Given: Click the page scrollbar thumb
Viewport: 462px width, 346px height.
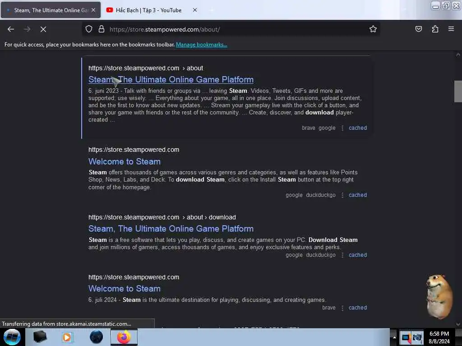Looking at the screenshot, I should click(x=458, y=91).
